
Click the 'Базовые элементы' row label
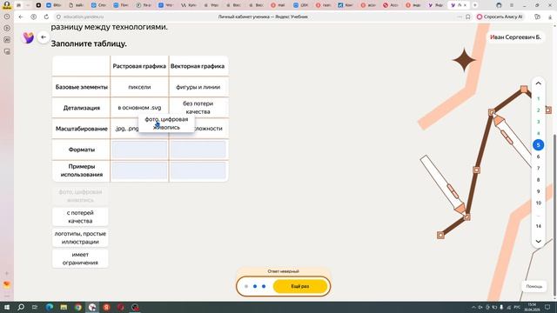pyautogui.click(x=81, y=87)
